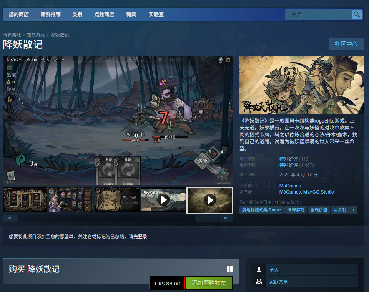Play the selected trailer via its play icon
Viewport: 369px width, 292px height.
click(x=209, y=200)
